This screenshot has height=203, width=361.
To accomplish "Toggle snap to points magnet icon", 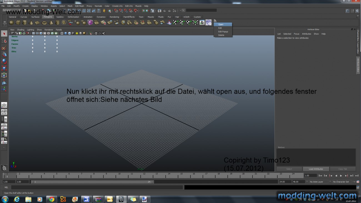I will (x=126, y=11).
